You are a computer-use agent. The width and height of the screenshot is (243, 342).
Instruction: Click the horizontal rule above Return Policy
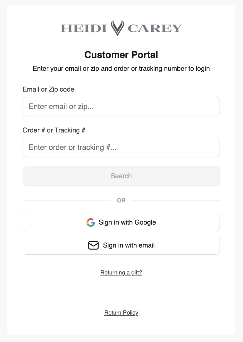coord(121,291)
